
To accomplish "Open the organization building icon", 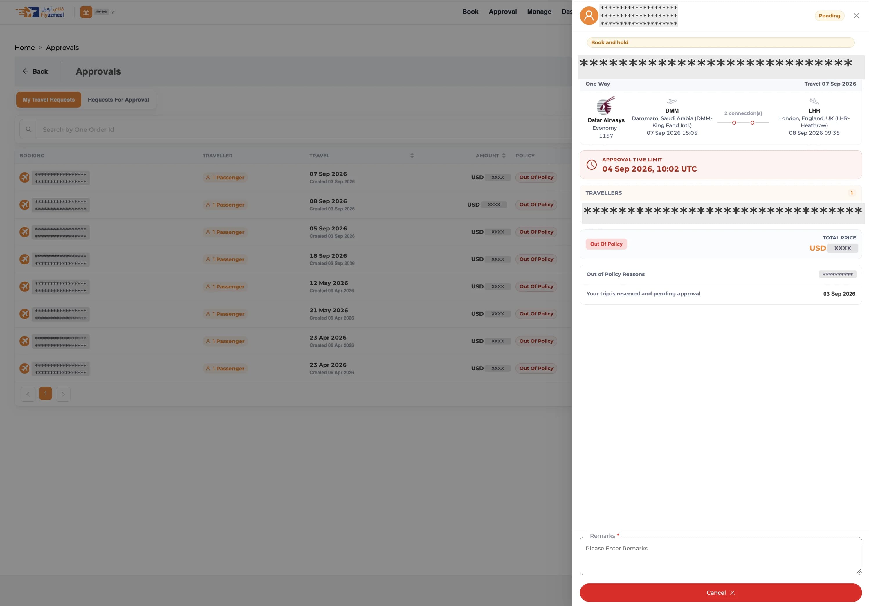I will (x=86, y=12).
